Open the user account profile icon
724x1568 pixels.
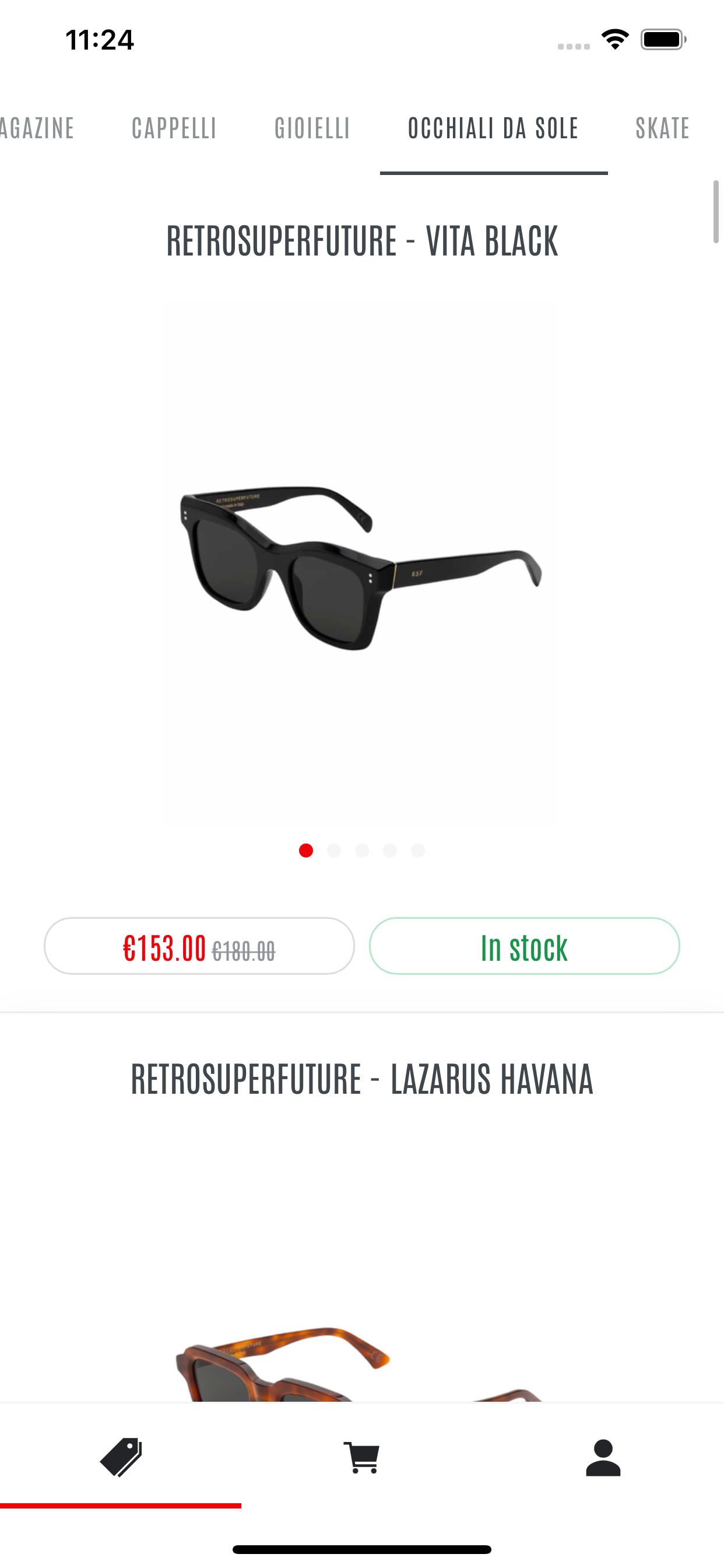(603, 1457)
